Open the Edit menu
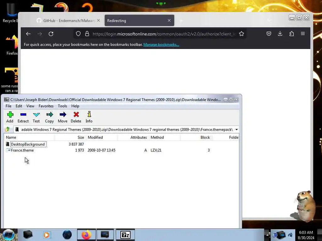The width and height of the screenshot is (322, 241). pyautogui.click(x=19, y=106)
